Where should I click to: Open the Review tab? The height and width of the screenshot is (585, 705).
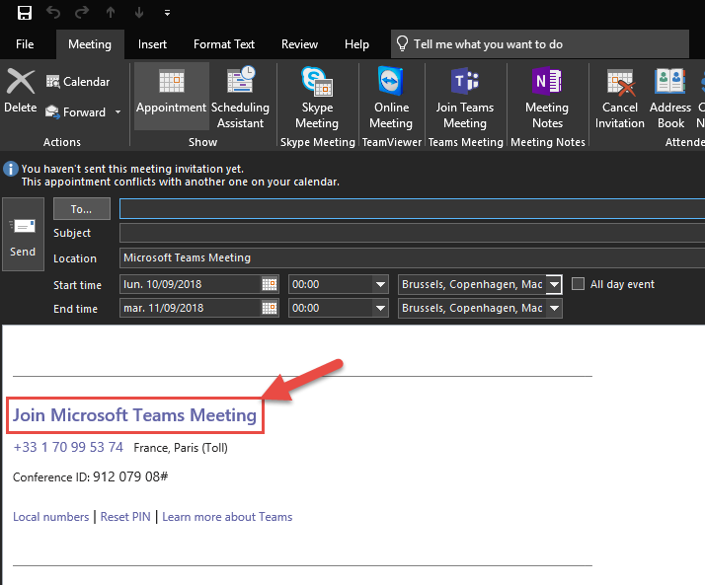click(x=299, y=44)
